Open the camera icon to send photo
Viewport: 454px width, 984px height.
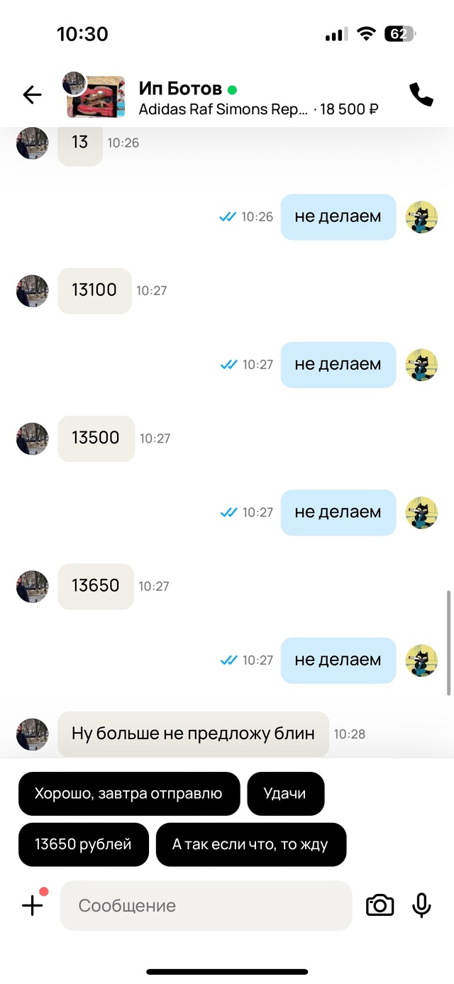click(x=380, y=905)
